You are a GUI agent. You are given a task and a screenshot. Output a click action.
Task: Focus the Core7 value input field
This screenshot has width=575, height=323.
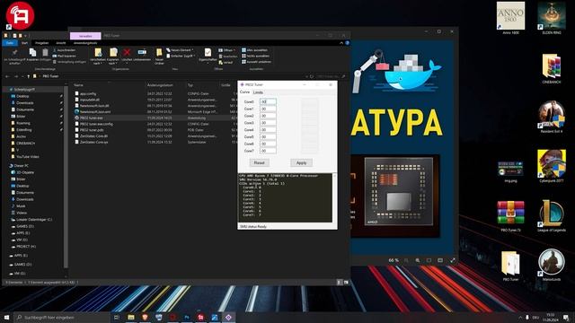click(x=268, y=151)
